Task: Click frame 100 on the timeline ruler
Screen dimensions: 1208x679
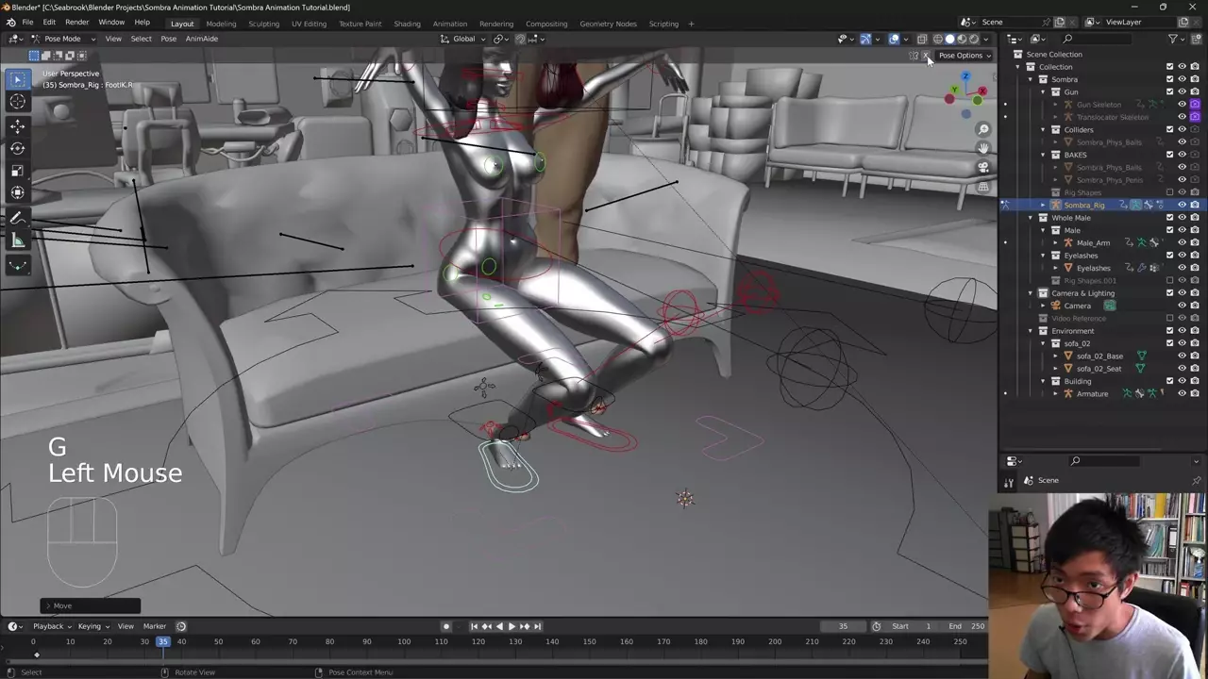Action: [404, 642]
